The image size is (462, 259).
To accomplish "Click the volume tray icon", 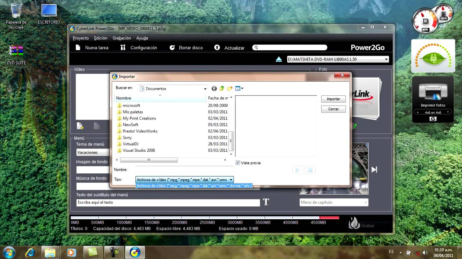I will coord(425,252).
